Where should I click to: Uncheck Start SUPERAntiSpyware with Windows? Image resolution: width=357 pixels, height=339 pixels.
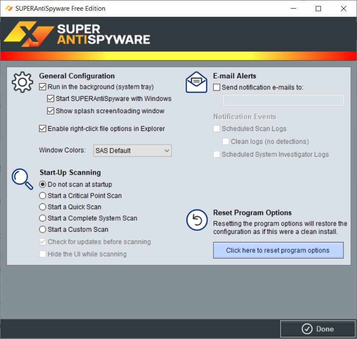click(51, 99)
